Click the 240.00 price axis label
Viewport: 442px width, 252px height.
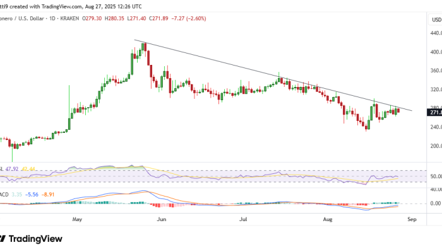pyautogui.click(x=434, y=127)
